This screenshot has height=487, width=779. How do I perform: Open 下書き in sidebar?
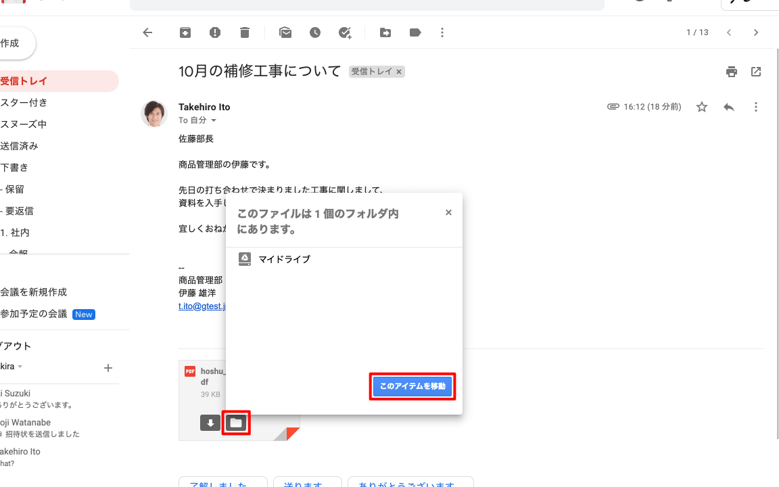point(14,168)
